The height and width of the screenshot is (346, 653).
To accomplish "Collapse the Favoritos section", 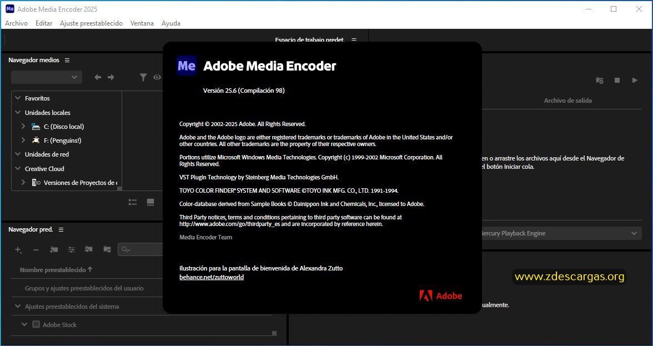I will [x=18, y=98].
